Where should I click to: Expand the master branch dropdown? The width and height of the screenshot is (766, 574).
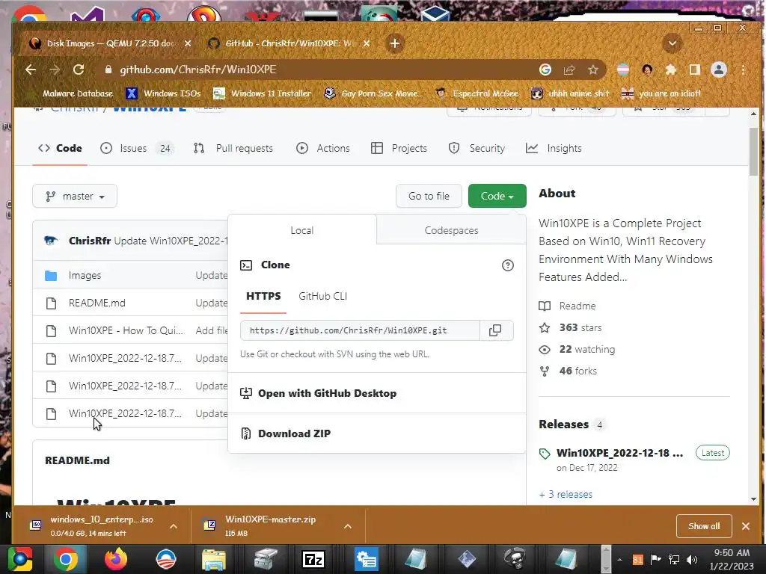tap(75, 197)
